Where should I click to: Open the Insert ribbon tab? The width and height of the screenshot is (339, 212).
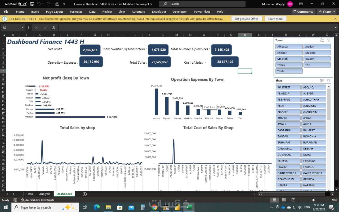tap(35, 12)
